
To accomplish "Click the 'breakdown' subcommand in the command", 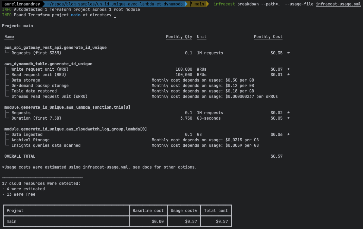I will (248, 4).
